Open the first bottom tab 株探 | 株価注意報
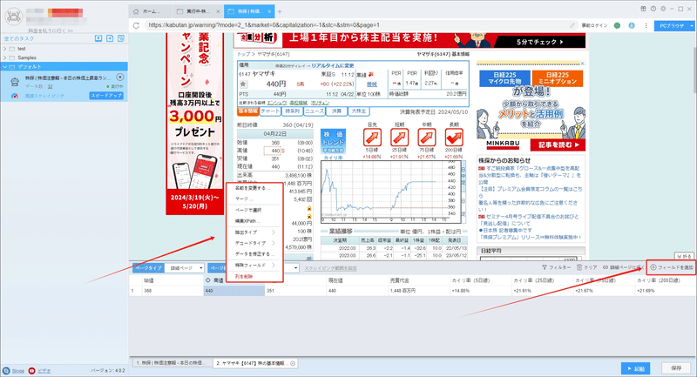 point(172,363)
